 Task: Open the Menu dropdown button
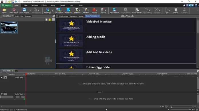click(x=6, y=5)
